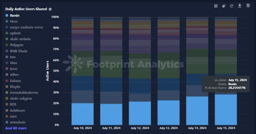Toggle the Ronin series in the legend

[x=12, y=15]
